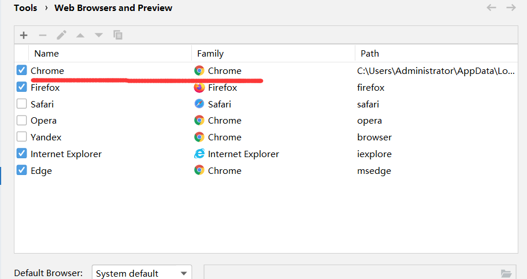Click Chrome family icon in Opera row
Image resolution: width=527 pixels, height=279 pixels.
coord(199,120)
